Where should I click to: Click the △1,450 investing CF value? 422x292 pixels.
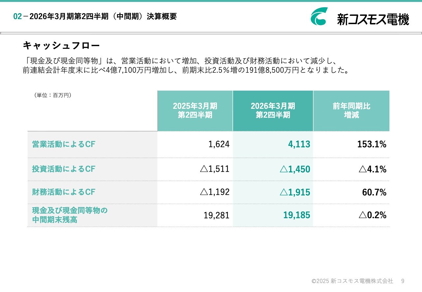[x=295, y=169]
